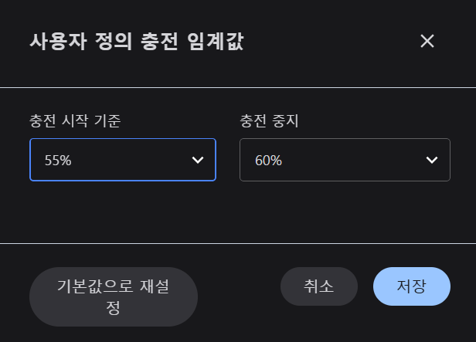Click the 충전 시작 기준 label
The height and width of the screenshot is (342, 476).
click(x=75, y=121)
